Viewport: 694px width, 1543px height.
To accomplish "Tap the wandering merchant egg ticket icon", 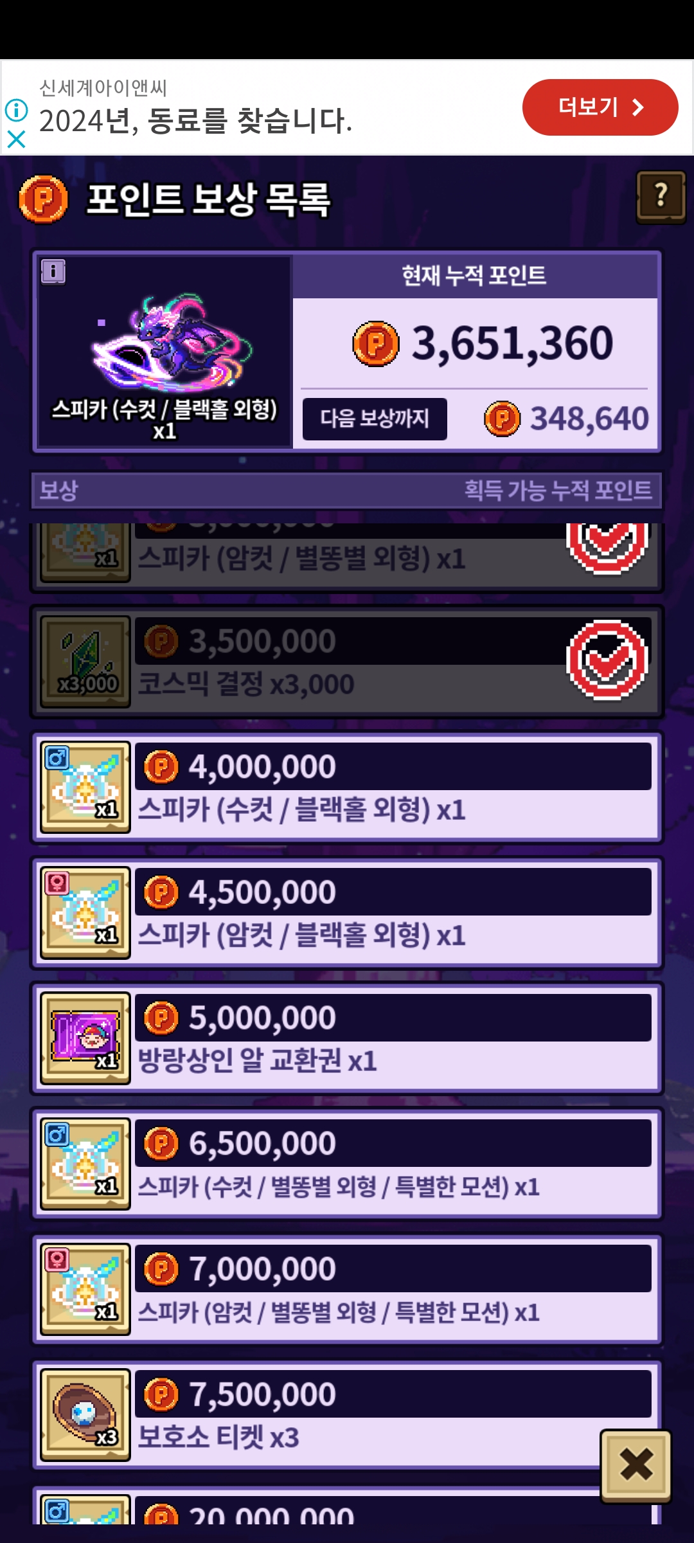I will coord(85,1038).
